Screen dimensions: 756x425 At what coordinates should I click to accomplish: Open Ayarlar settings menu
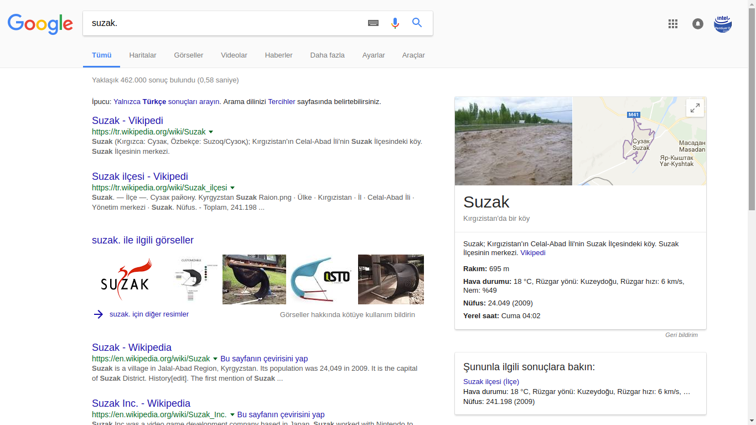tap(374, 55)
